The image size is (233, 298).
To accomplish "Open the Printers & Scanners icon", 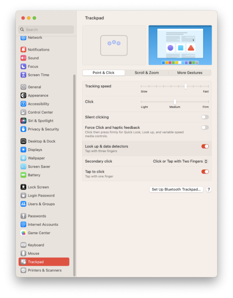I will (23, 270).
